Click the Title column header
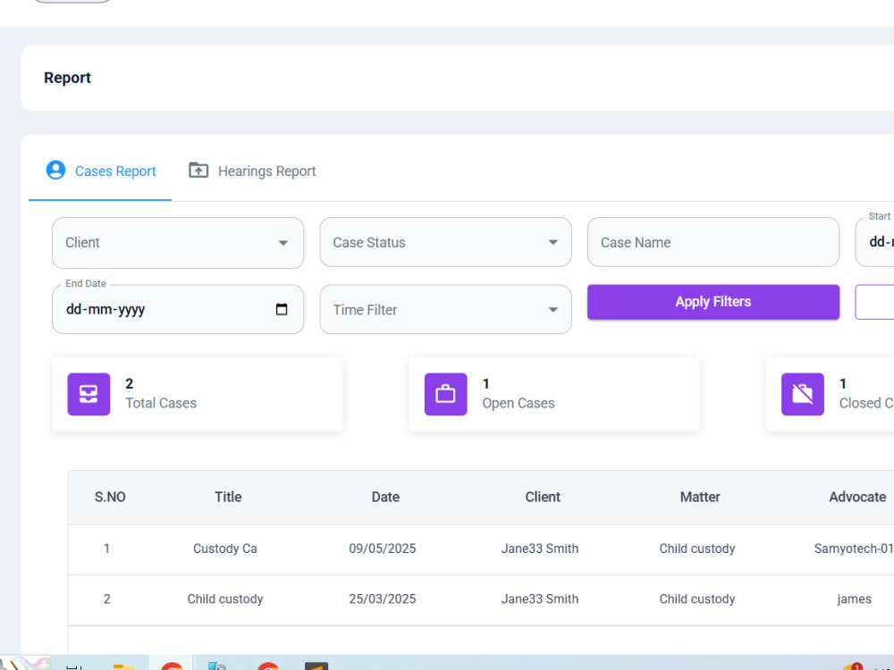Screen dimensions: 894x670 (228, 497)
